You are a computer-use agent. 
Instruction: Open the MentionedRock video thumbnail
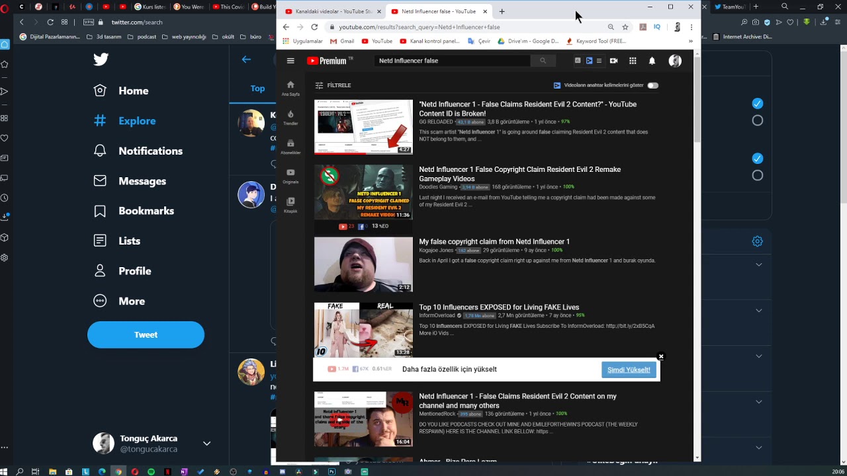[363, 419]
